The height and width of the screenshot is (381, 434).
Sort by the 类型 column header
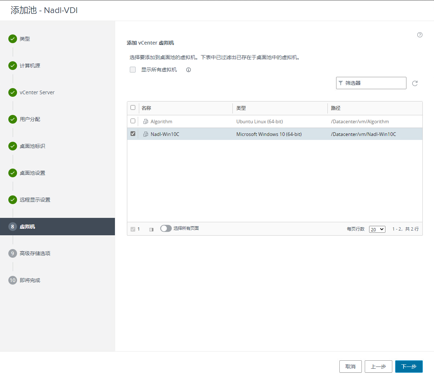[x=241, y=108]
